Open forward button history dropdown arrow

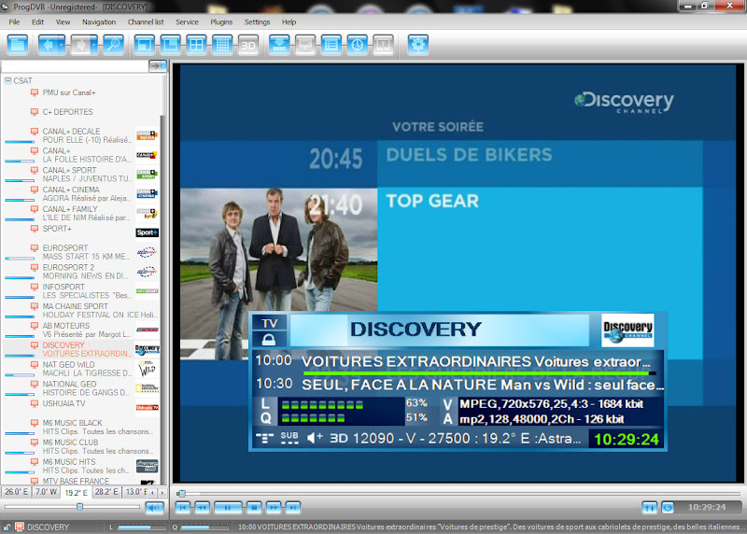tap(94, 45)
